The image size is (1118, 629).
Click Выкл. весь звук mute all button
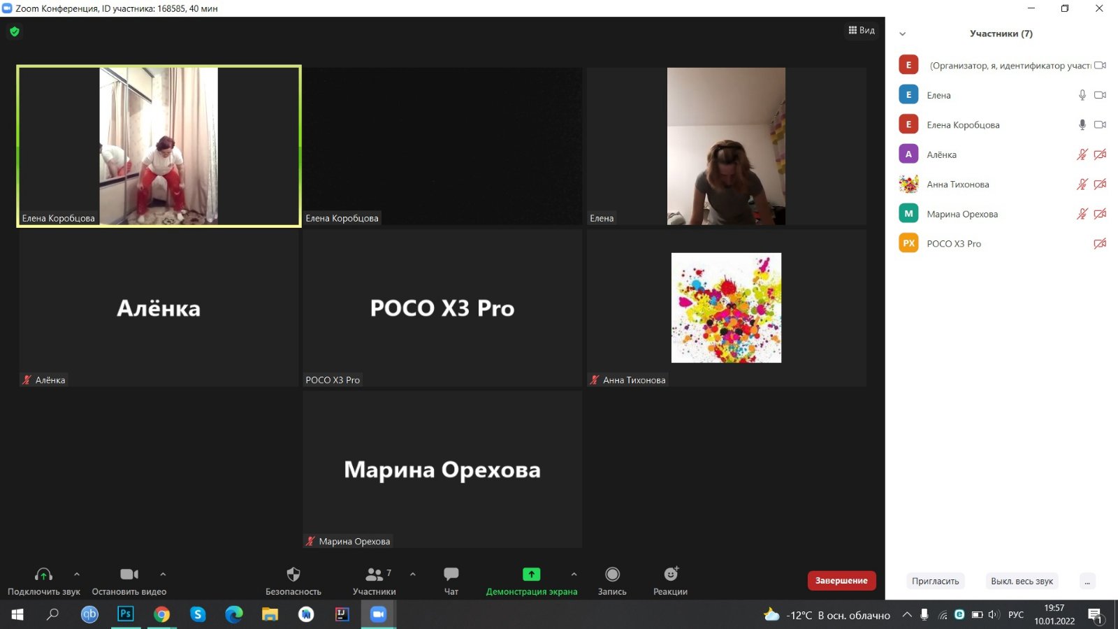[x=1022, y=581]
